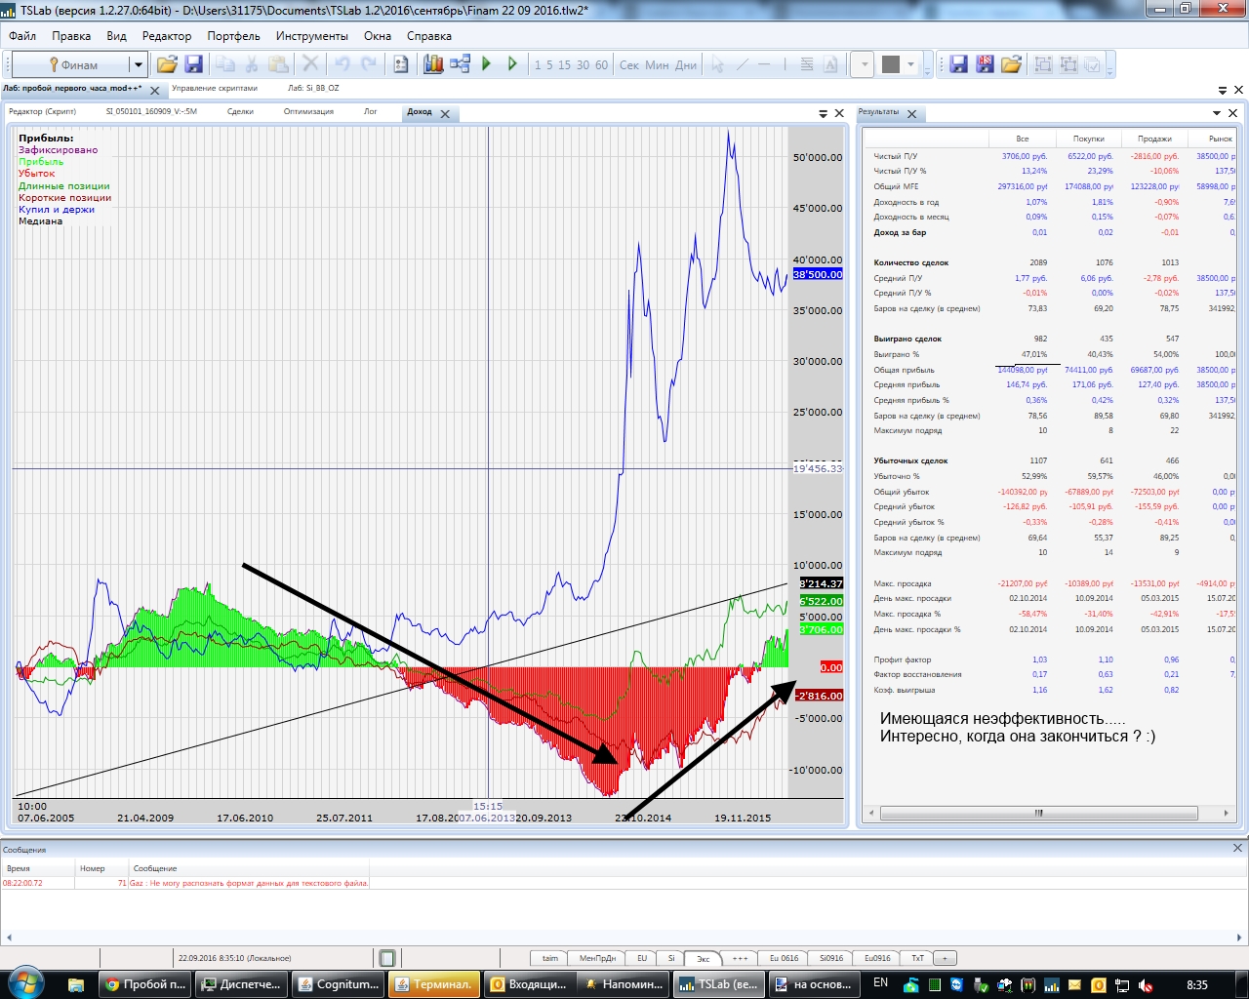Click the first green Run script arrow
Viewport: 1249px width, 999px height.
click(487, 64)
